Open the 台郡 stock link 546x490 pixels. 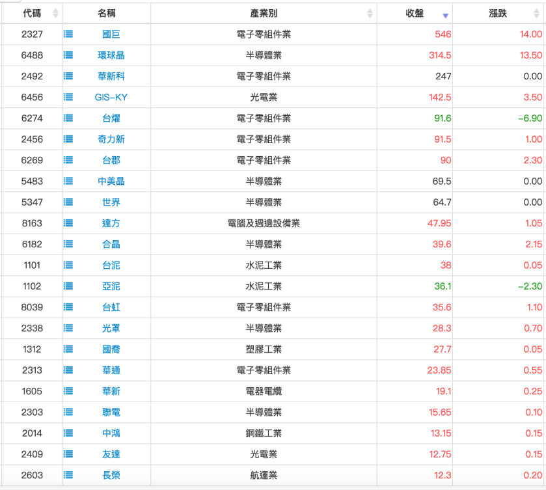[x=111, y=160]
